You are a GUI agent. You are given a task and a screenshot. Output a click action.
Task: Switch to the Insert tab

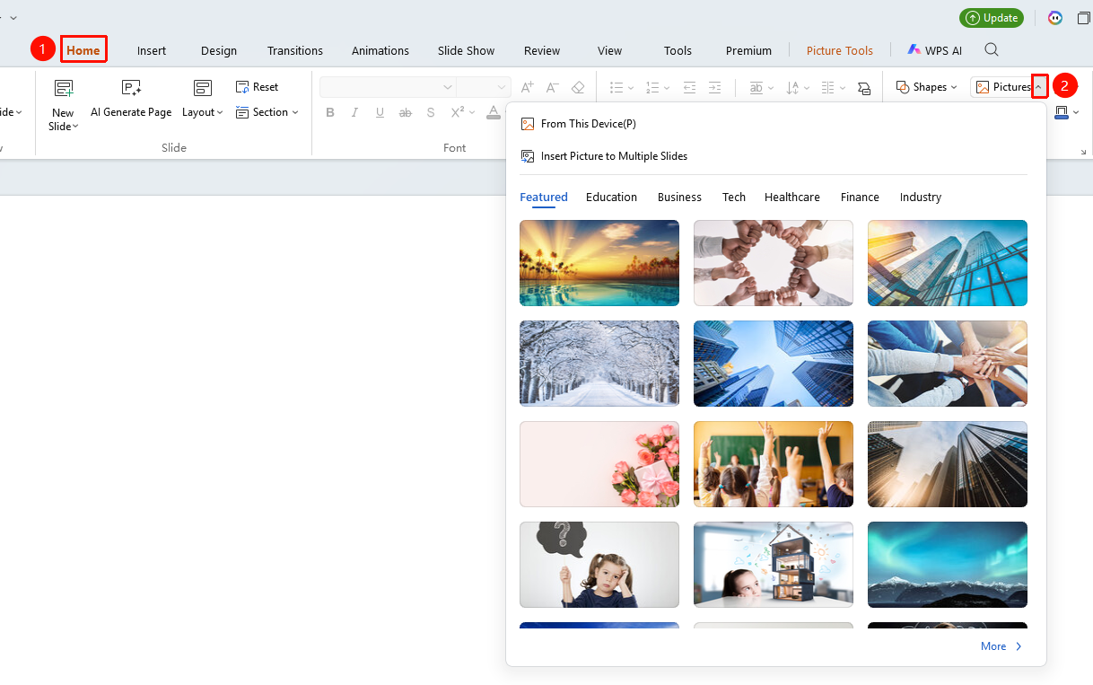click(x=152, y=50)
